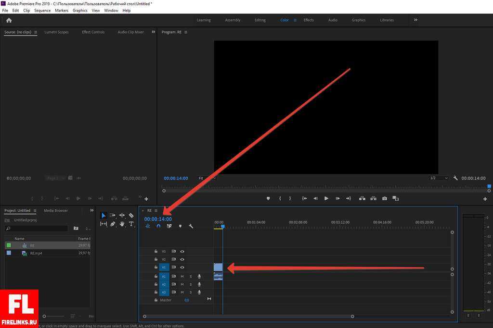Screen dimensions: 493x328
Task: Open the Media Browser panel tab
Action: 56,211
